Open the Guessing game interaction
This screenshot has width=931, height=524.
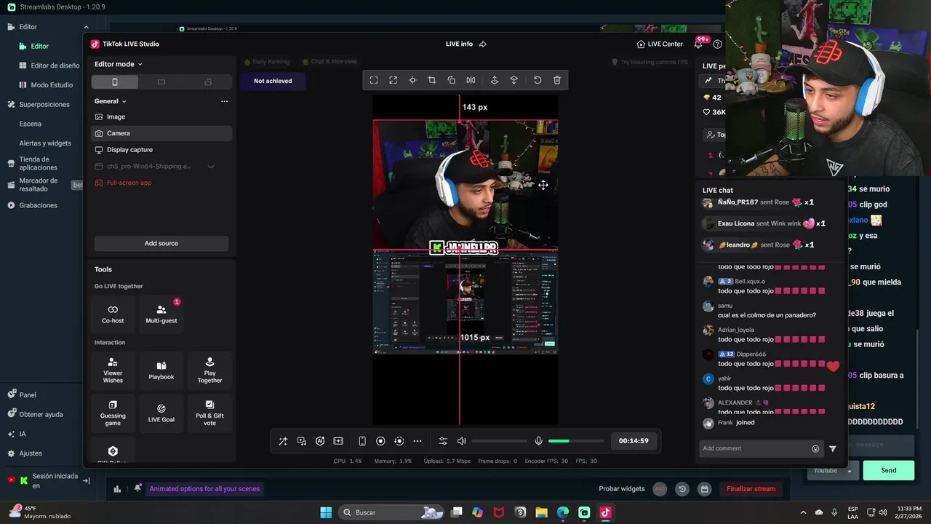[x=113, y=413]
